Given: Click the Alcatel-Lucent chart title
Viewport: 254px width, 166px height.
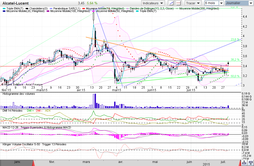Looking at the screenshot, I should click(x=16, y=3).
